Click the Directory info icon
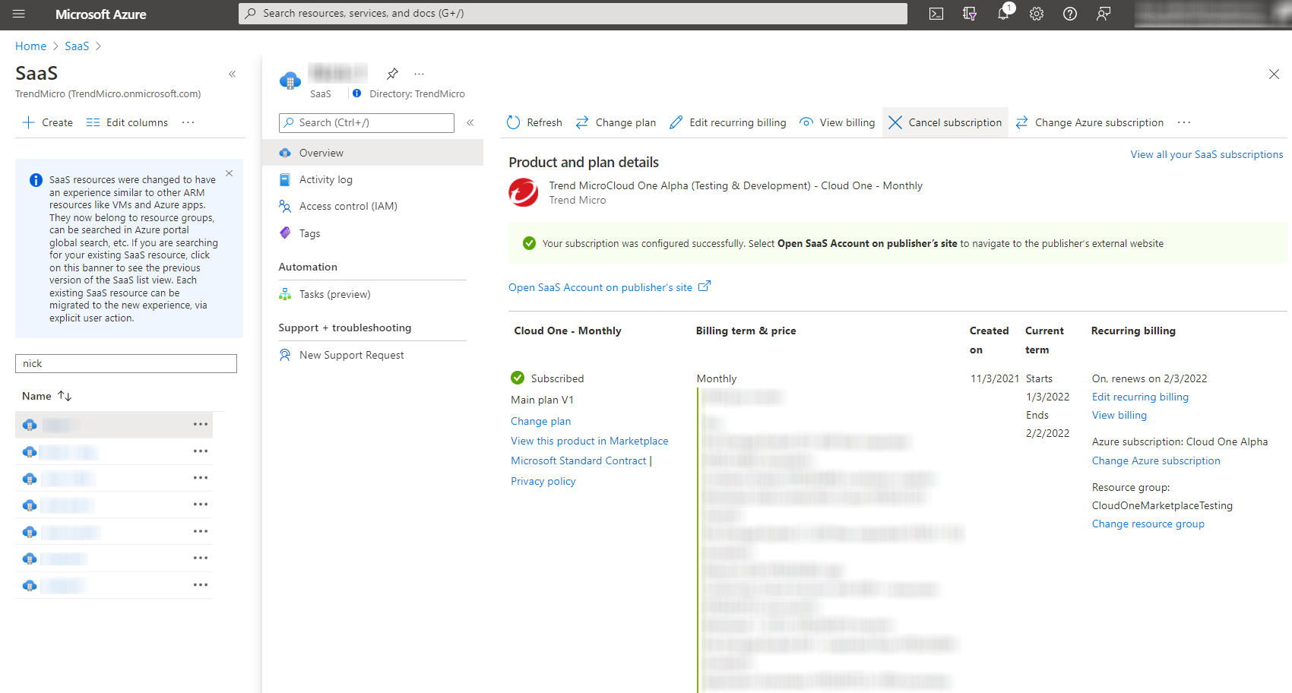 (x=356, y=93)
